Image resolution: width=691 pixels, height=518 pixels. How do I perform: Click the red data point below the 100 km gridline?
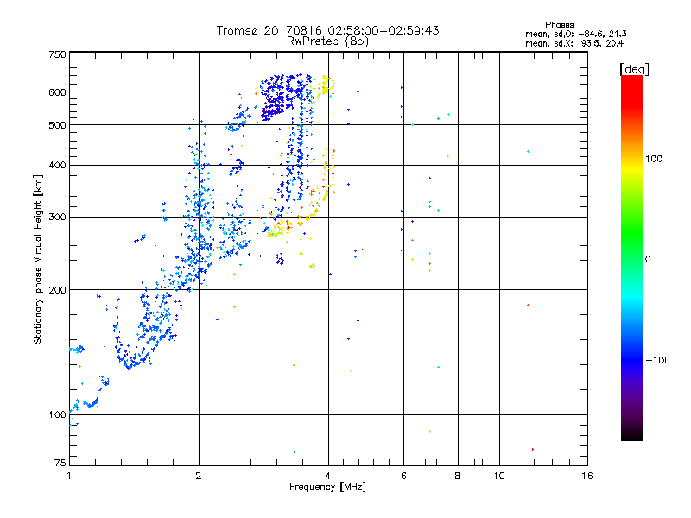(x=533, y=449)
